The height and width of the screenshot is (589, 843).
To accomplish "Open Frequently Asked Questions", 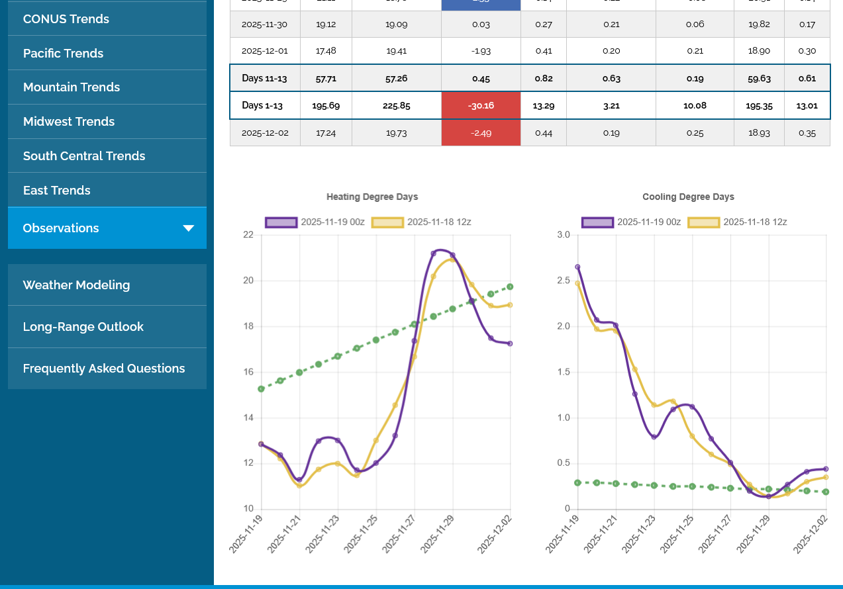I will pos(104,369).
